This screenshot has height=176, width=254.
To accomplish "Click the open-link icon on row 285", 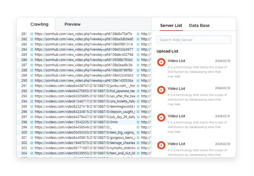I will coord(32,55).
